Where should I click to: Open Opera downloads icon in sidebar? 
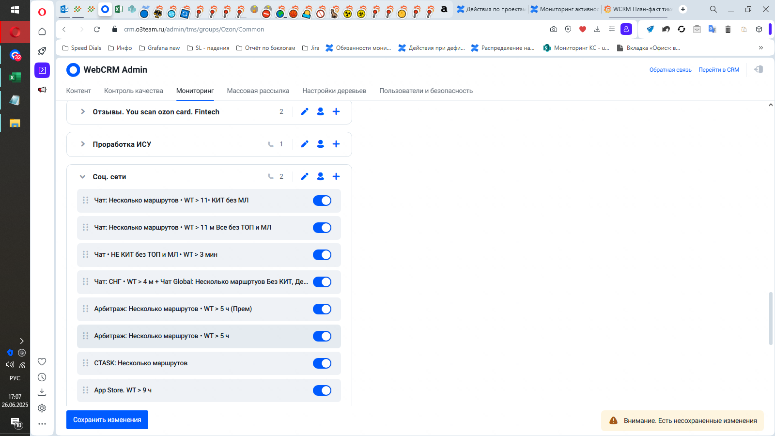(x=42, y=392)
